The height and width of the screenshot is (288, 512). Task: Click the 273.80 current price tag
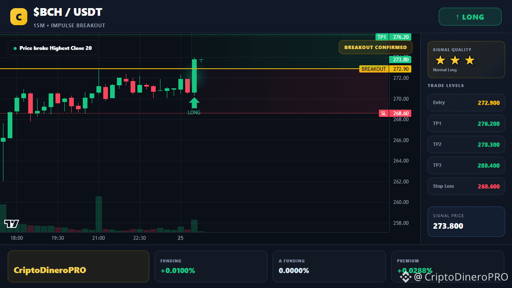click(400, 60)
